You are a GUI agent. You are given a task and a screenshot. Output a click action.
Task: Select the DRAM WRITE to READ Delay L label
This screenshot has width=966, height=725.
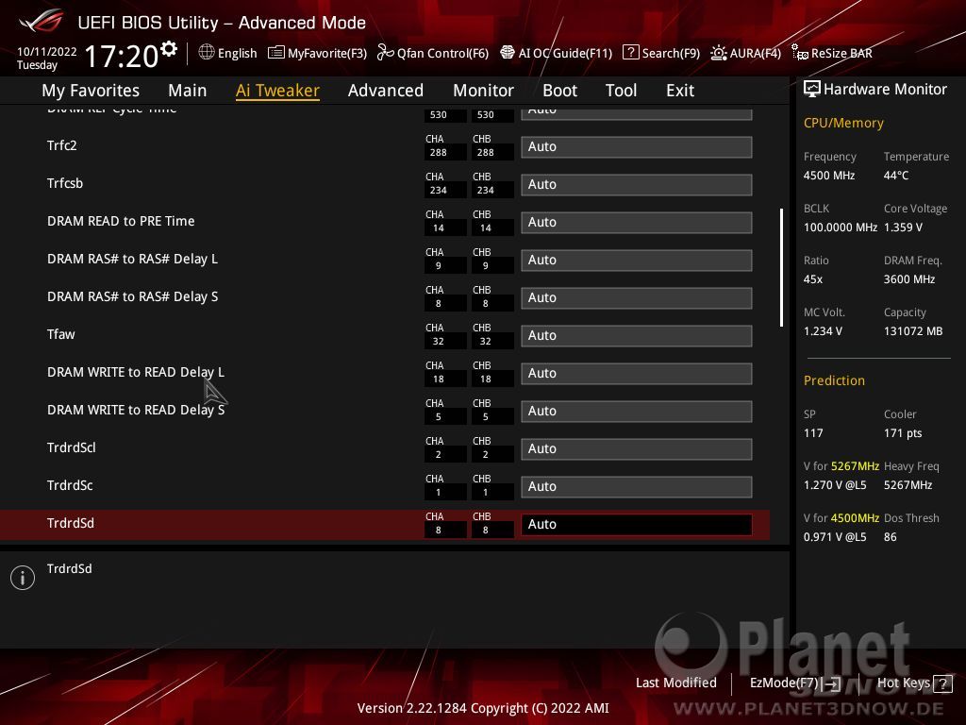(136, 372)
